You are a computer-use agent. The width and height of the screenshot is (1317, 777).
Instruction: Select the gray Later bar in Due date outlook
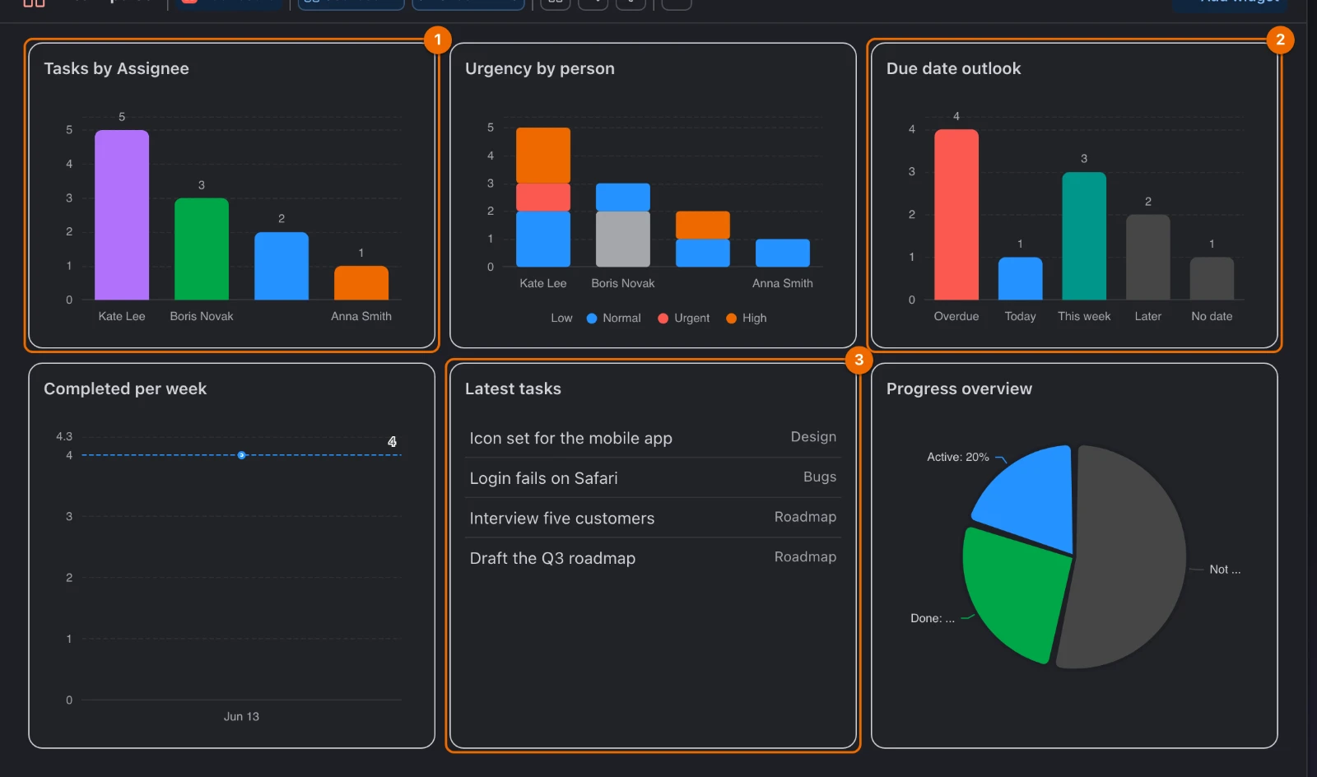tap(1148, 257)
